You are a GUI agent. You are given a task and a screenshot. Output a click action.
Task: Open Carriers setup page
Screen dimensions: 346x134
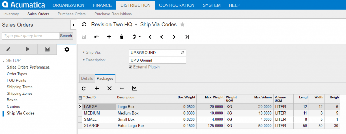14,106
